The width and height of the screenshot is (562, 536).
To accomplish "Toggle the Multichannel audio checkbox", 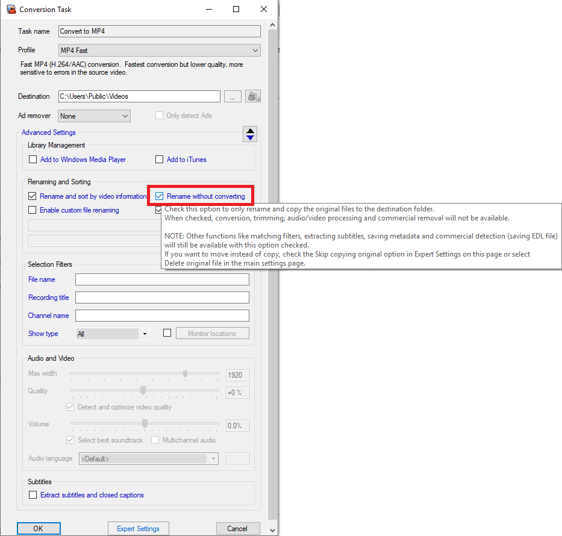I will point(155,440).
